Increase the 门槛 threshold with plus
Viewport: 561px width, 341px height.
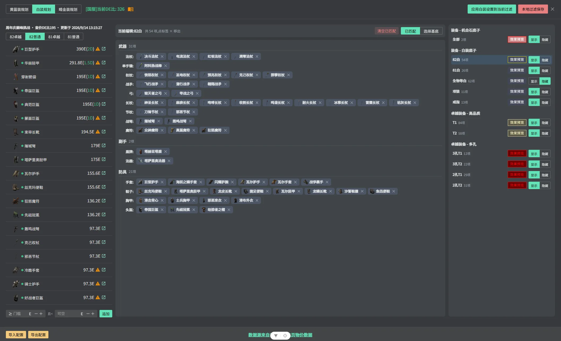41,314
